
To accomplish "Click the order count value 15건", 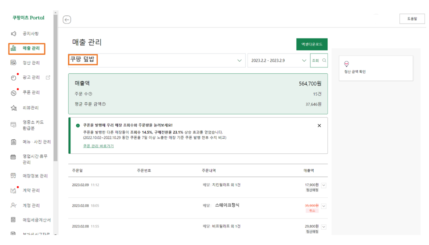I will 317,94.
